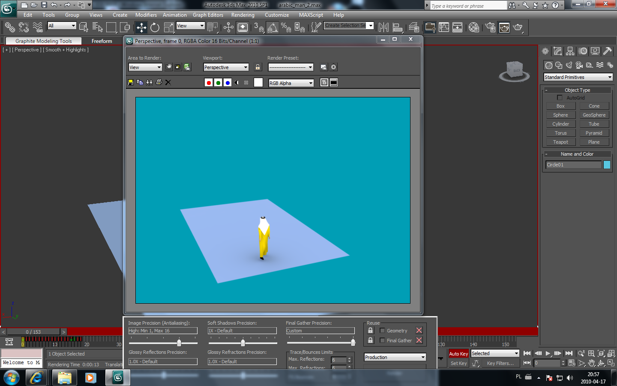Image resolution: width=617 pixels, height=386 pixels.
Task: Open the Curve Editor from the toolbar
Action: coord(444,27)
